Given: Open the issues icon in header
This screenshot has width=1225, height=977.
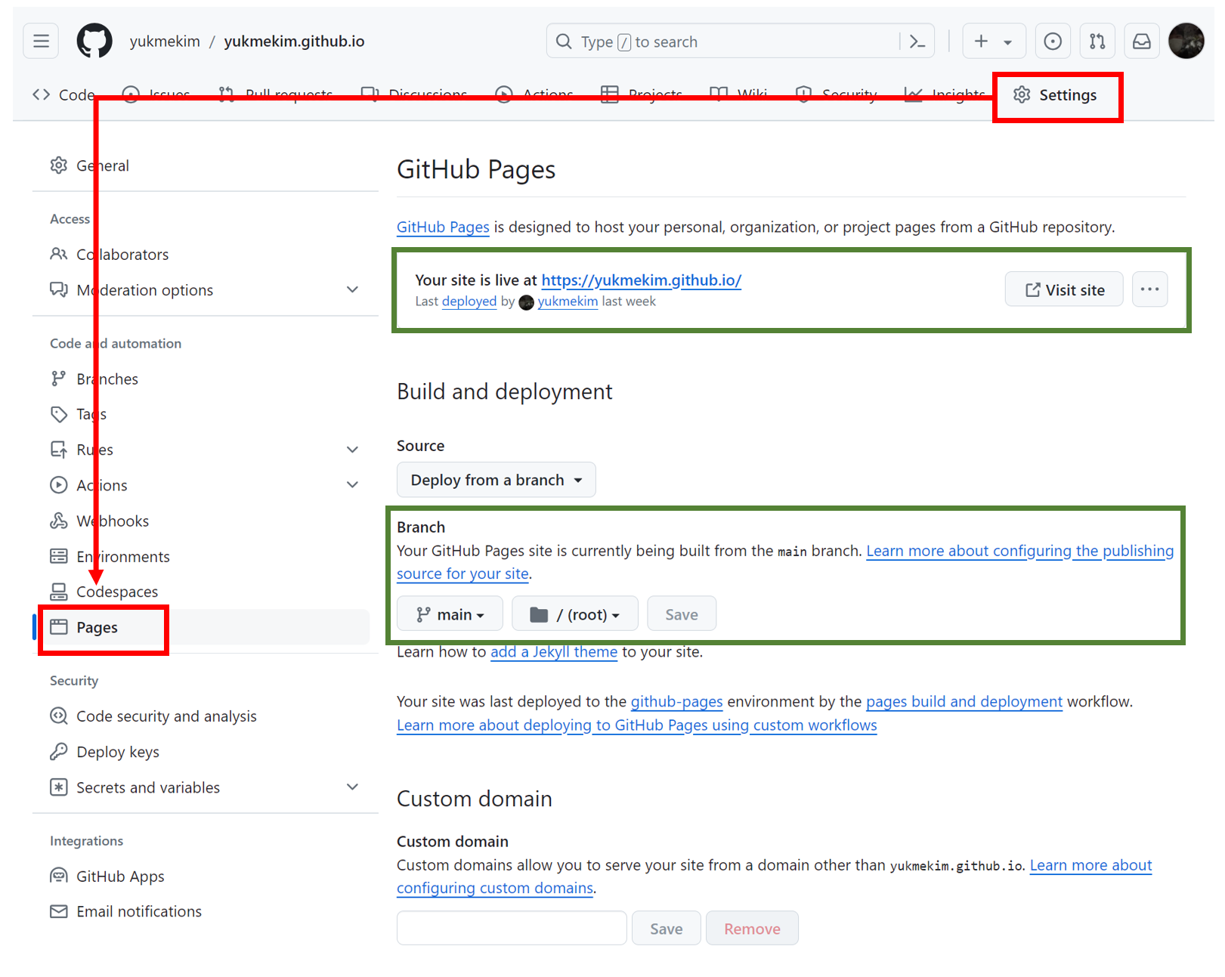Looking at the screenshot, I should (x=1052, y=42).
